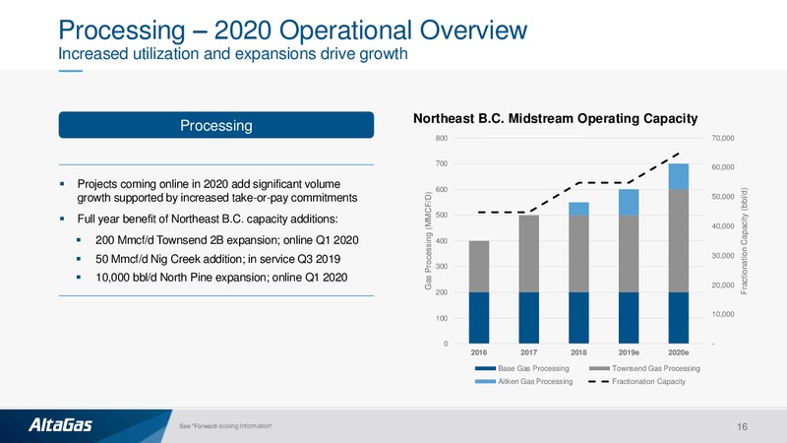Click the AltaGas logo in the footer
787x443 pixels.
[60, 425]
